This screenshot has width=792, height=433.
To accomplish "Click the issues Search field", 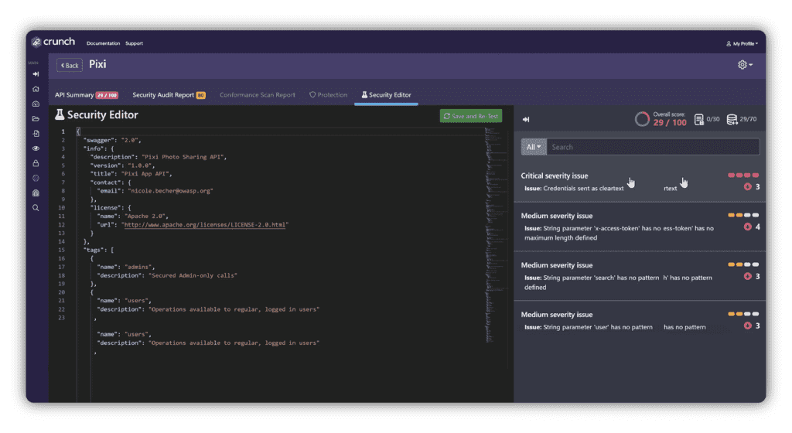I will coord(653,147).
